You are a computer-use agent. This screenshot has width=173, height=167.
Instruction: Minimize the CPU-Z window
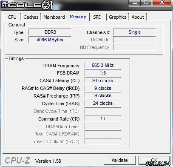135,3
